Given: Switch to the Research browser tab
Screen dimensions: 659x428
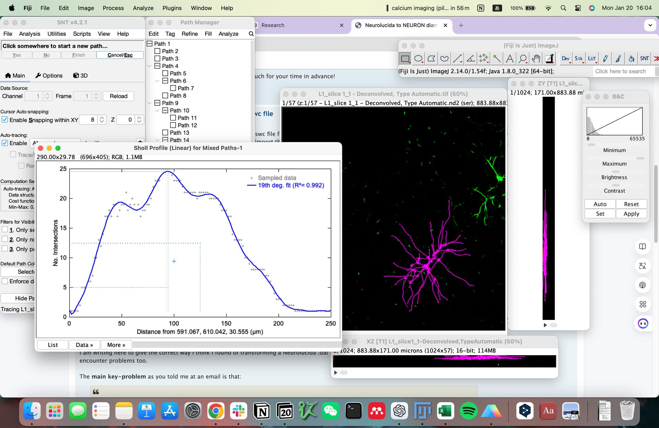Looking at the screenshot, I should point(273,25).
